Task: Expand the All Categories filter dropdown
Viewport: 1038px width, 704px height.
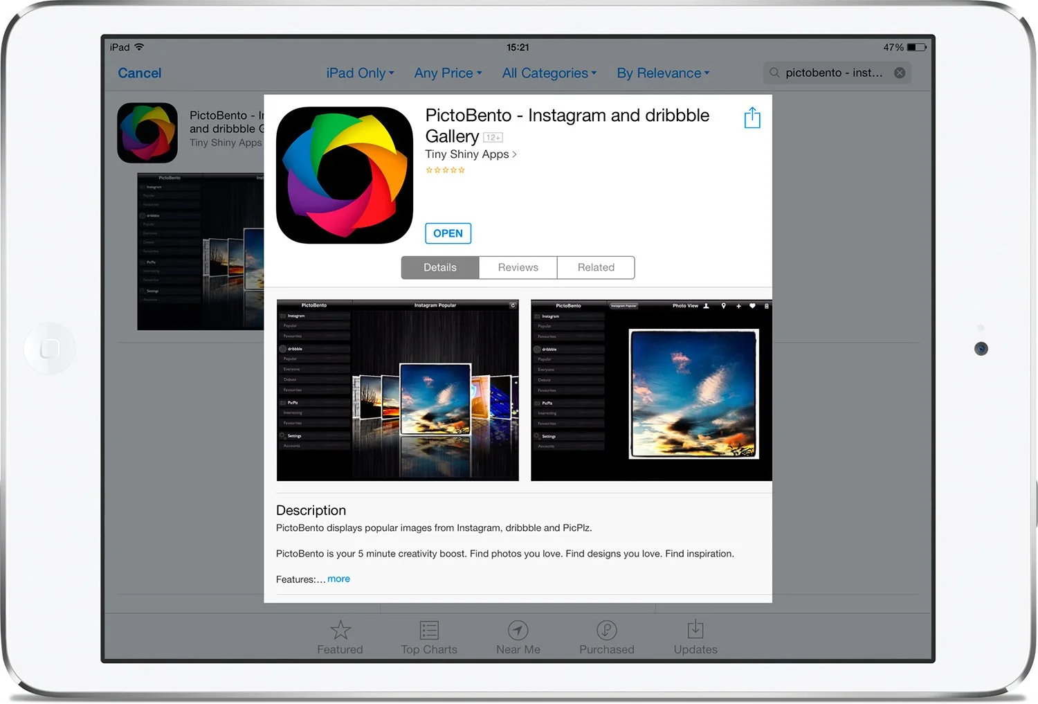Action: pos(549,73)
